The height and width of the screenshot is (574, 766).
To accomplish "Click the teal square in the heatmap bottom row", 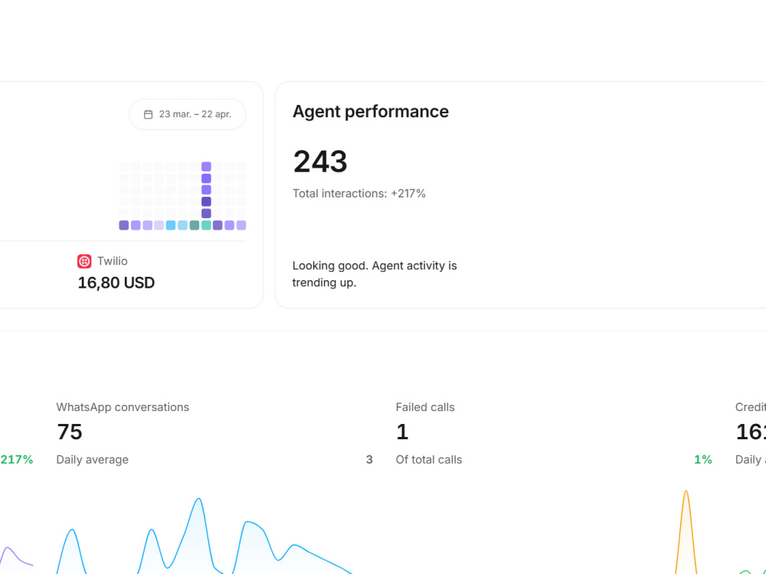I will point(206,225).
